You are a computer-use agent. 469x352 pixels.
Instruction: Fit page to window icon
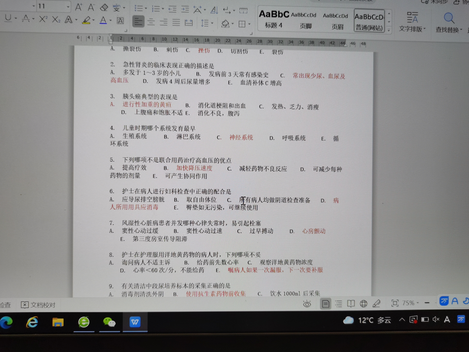tap(395, 303)
